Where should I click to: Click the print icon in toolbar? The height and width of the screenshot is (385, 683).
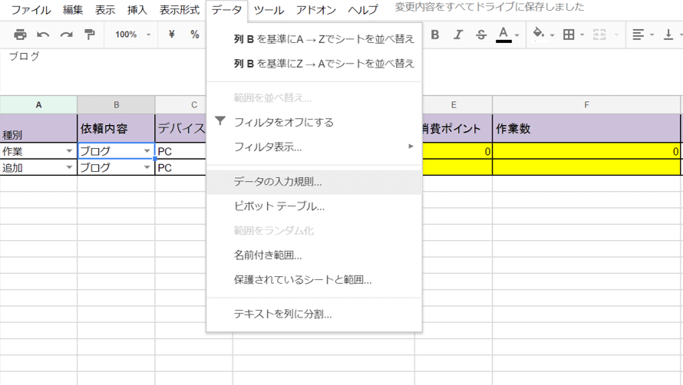pyautogui.click(x=20, y=35)
